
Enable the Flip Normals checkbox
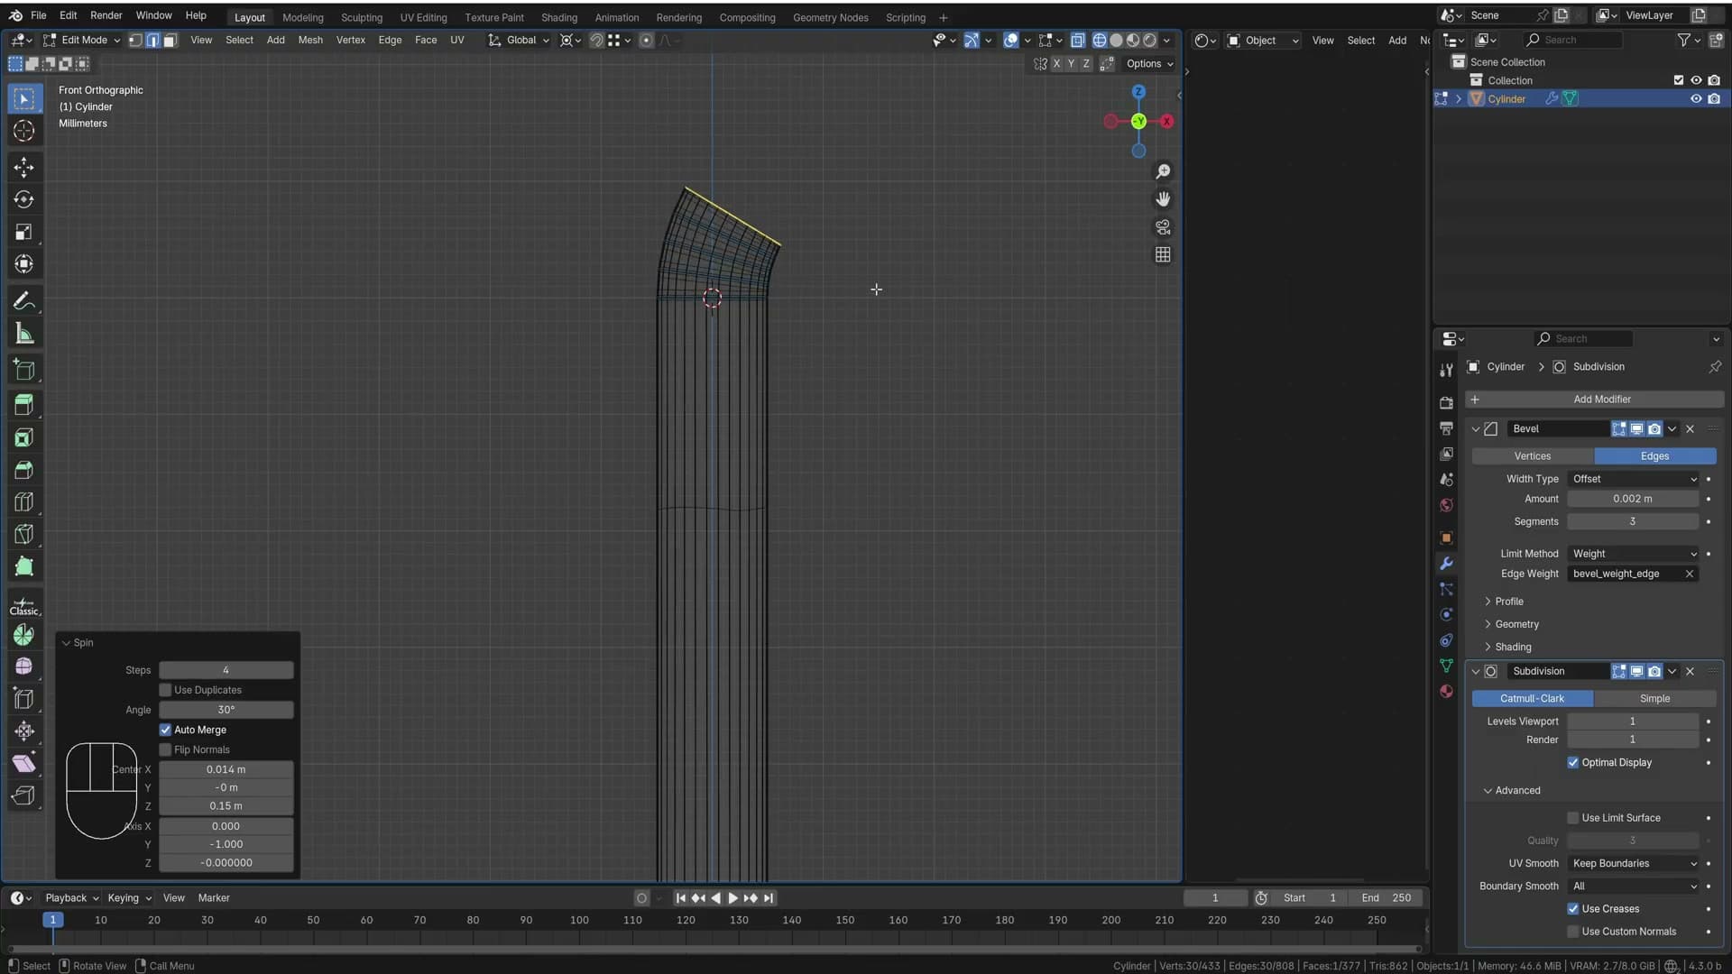(x=166, y=749)
